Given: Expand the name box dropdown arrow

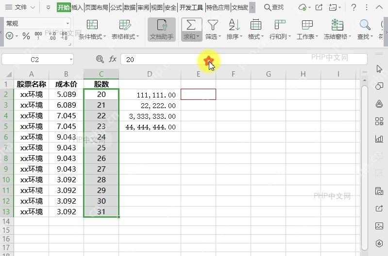Looking at the screenshot, I should [71, 60].
